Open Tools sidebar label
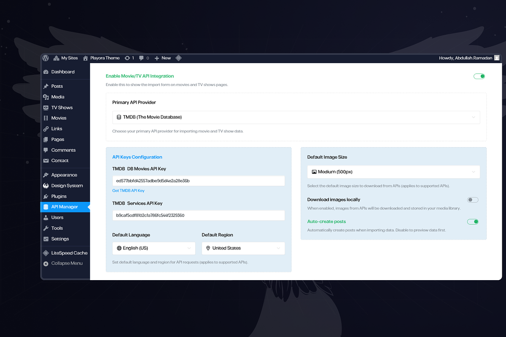Image resolution: width=506 pixels, height=337 pixels. [57, 228]
